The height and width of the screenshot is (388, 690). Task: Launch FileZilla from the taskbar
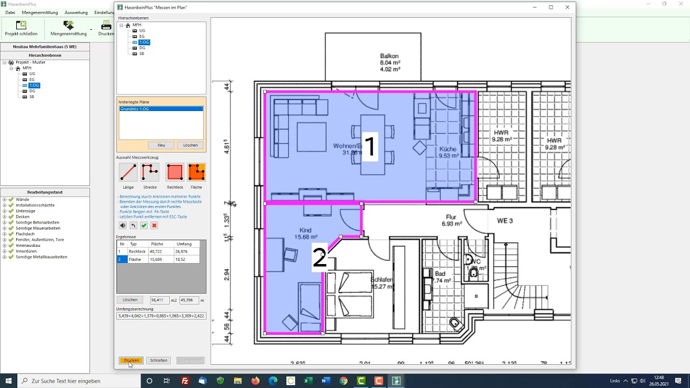(x=185, y=381)
